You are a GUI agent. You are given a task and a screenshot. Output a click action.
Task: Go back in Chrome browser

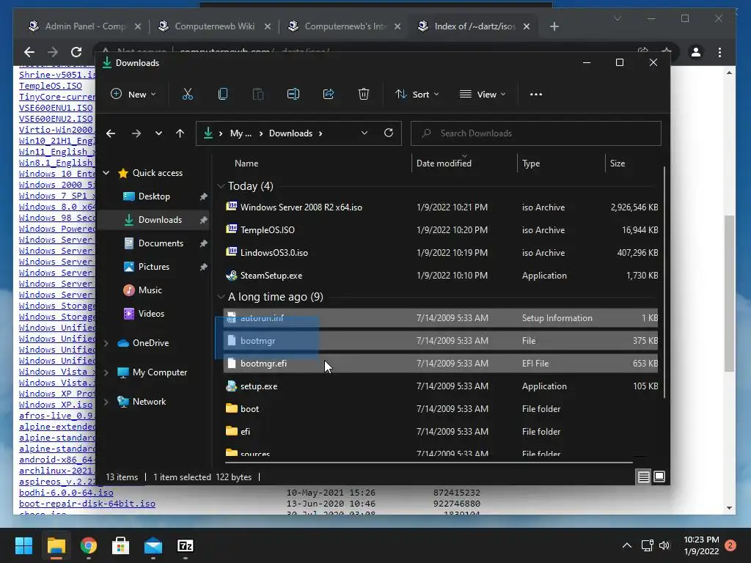click(29, 52)
